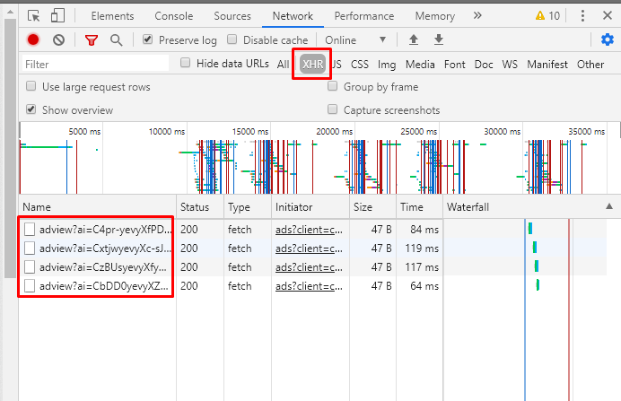
Task: Click into the Filter text field
Action: (94, 64)
